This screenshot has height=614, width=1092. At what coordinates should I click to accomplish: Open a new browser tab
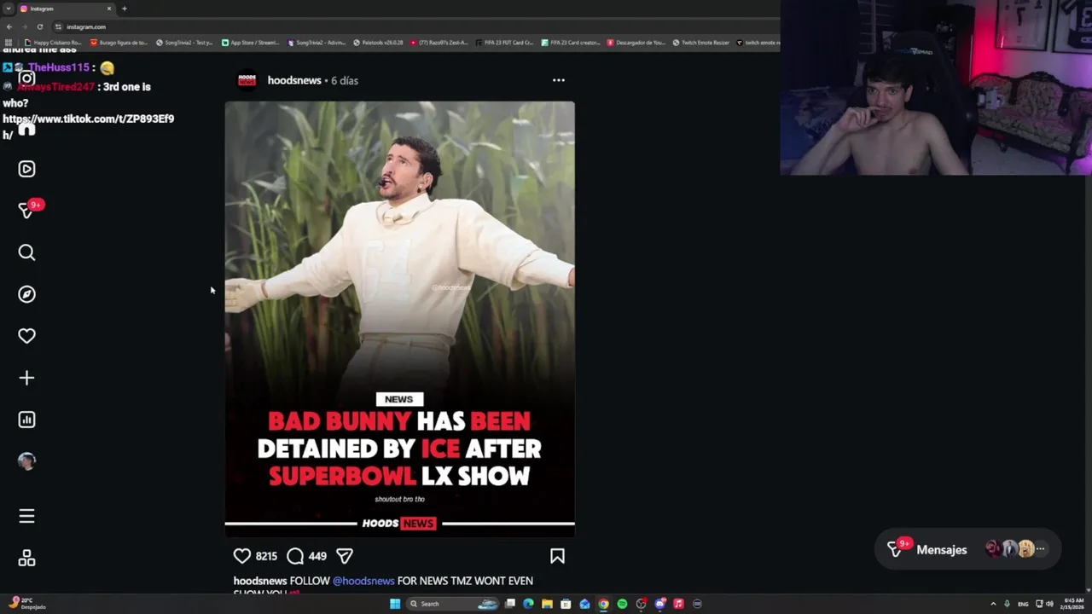(125, 9)
